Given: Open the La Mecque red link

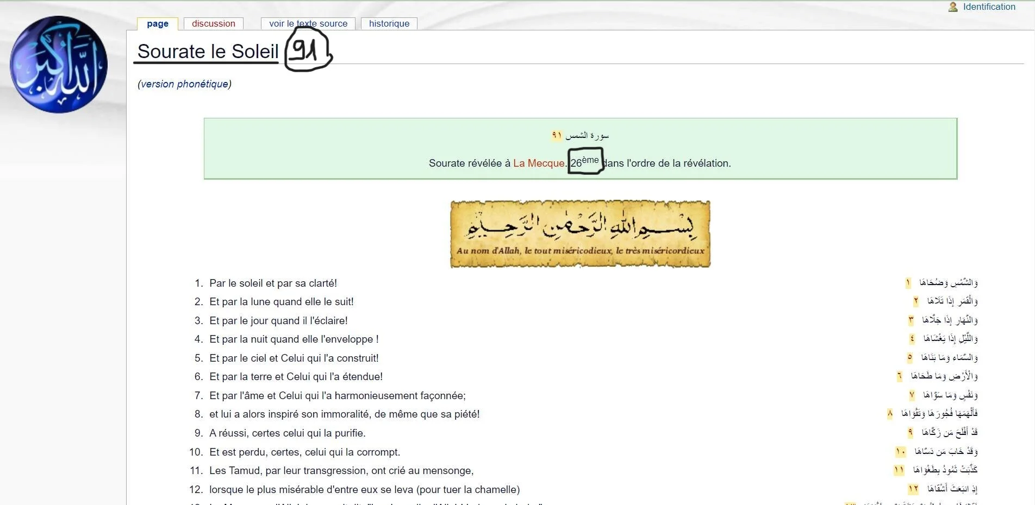Looking at the screenshot, I should click(539, 163).
